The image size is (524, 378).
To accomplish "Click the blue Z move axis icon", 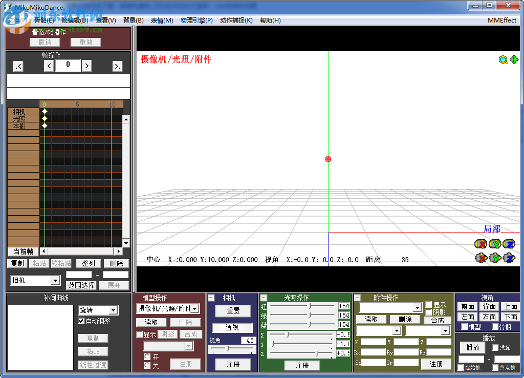I will [x=509, y=258].
